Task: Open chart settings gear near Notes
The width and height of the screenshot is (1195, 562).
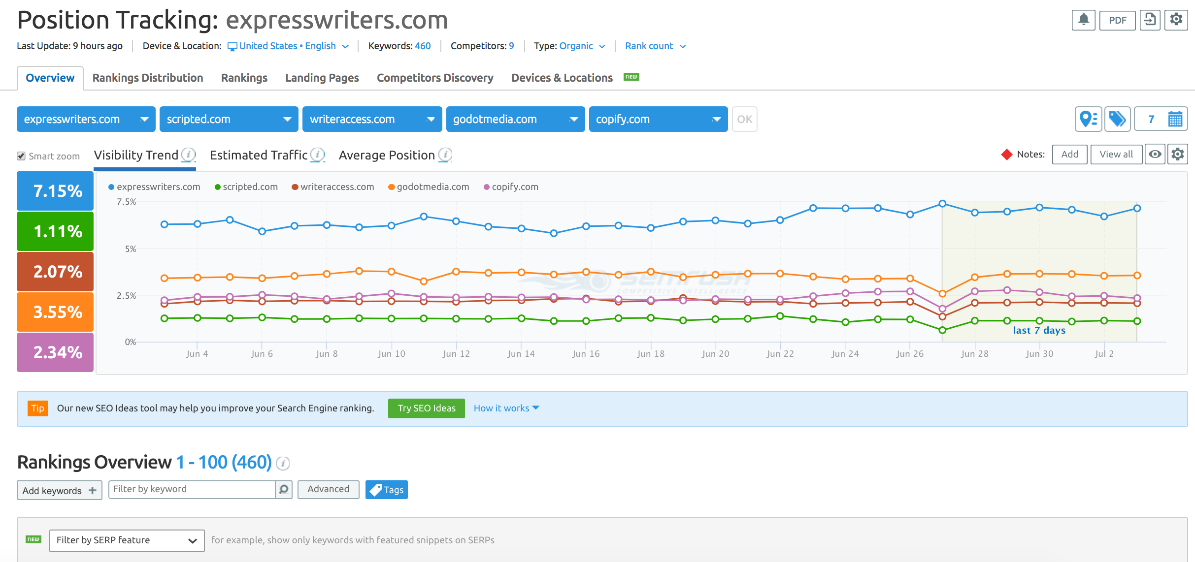Action: pyautogui.click(x=1177, y=154)
